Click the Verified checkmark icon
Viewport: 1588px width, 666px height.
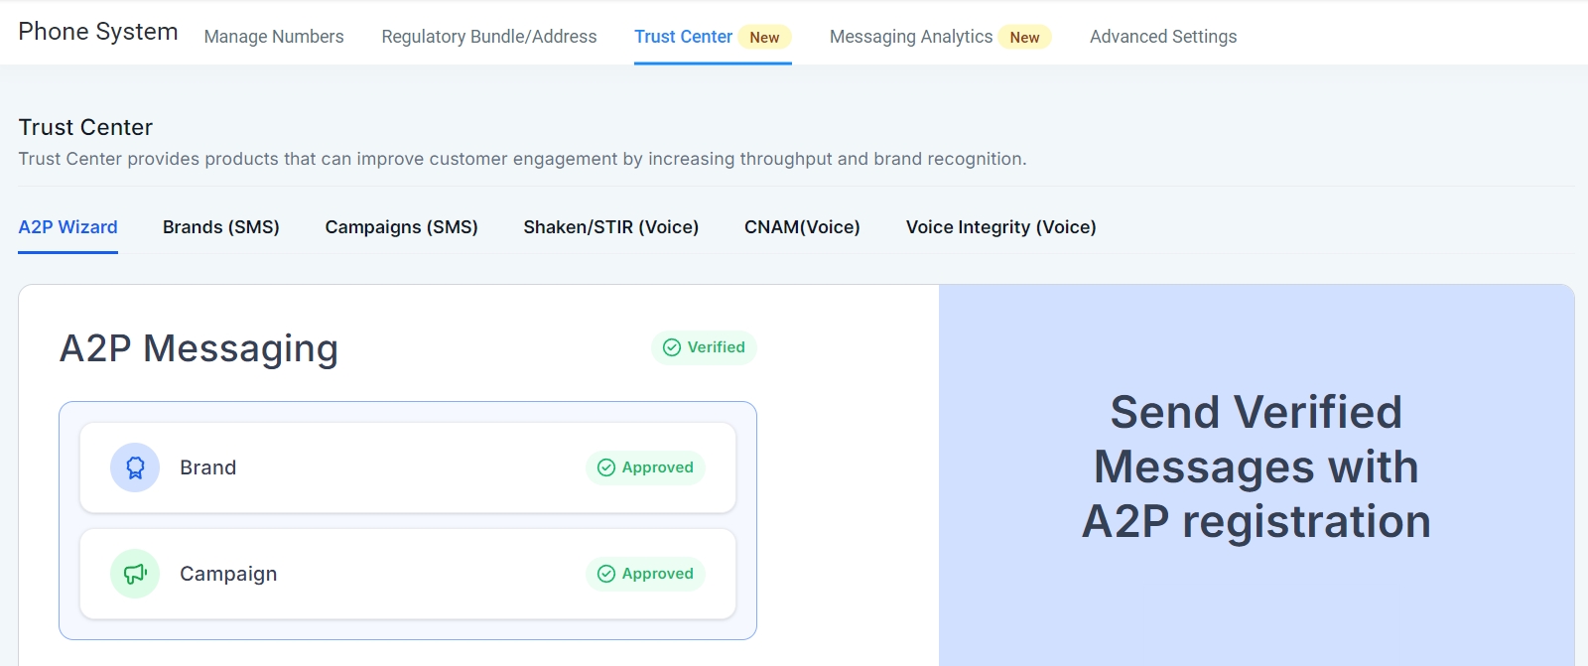click(672, 347)
